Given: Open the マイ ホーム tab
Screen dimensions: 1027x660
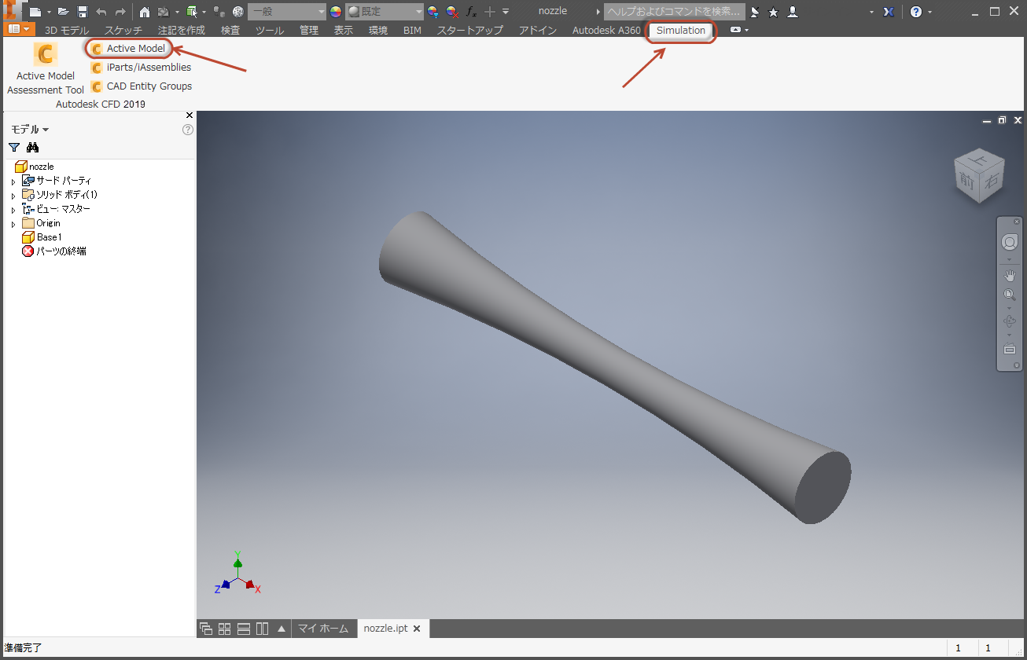Looking at the screenshot, I should (x=323, y=628).
